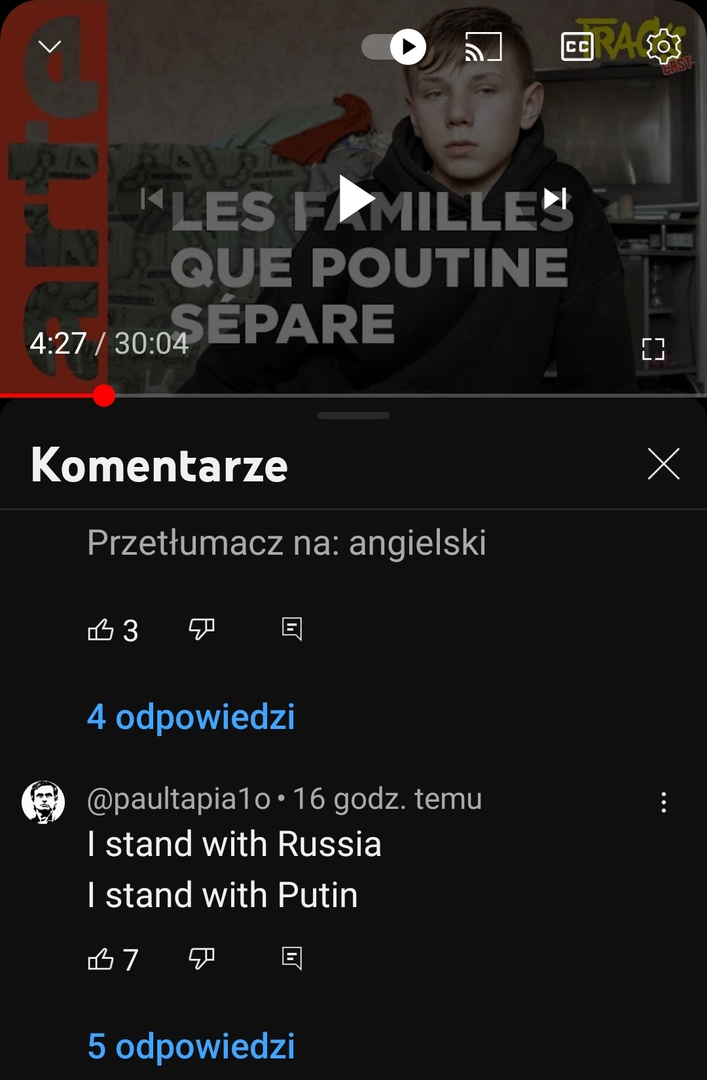Expand the 4 odpowiedzi replies
Screen dimensions: 707x1080
[191, 717]
